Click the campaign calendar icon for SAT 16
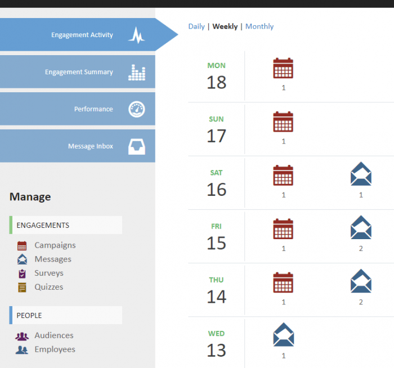Image resolution: width=394 pixels, height=368 pixels. click(283, 176)
